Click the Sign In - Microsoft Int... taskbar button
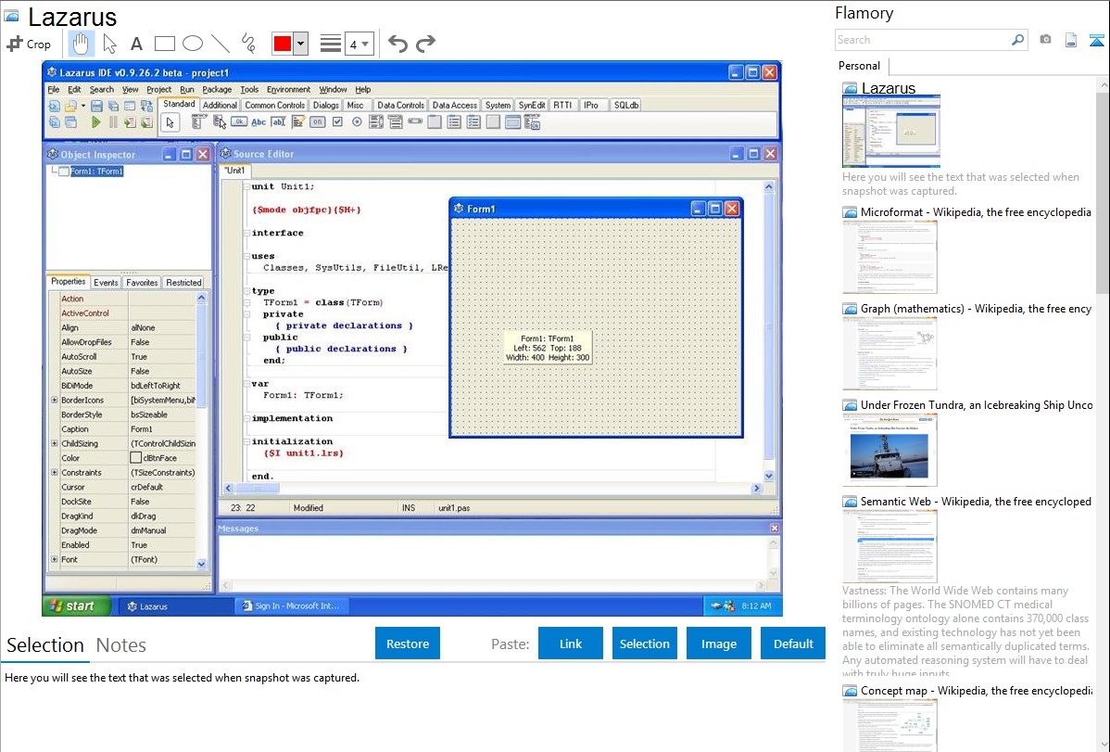This screenshot has width=1110, height=752. point(291,606)
